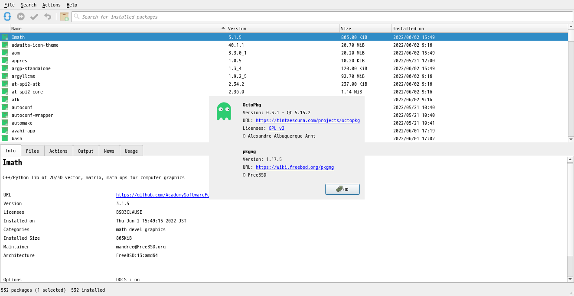Click the package icon next to bash
The height and width of the screenshot is (296, 574).
coord(5,138)
